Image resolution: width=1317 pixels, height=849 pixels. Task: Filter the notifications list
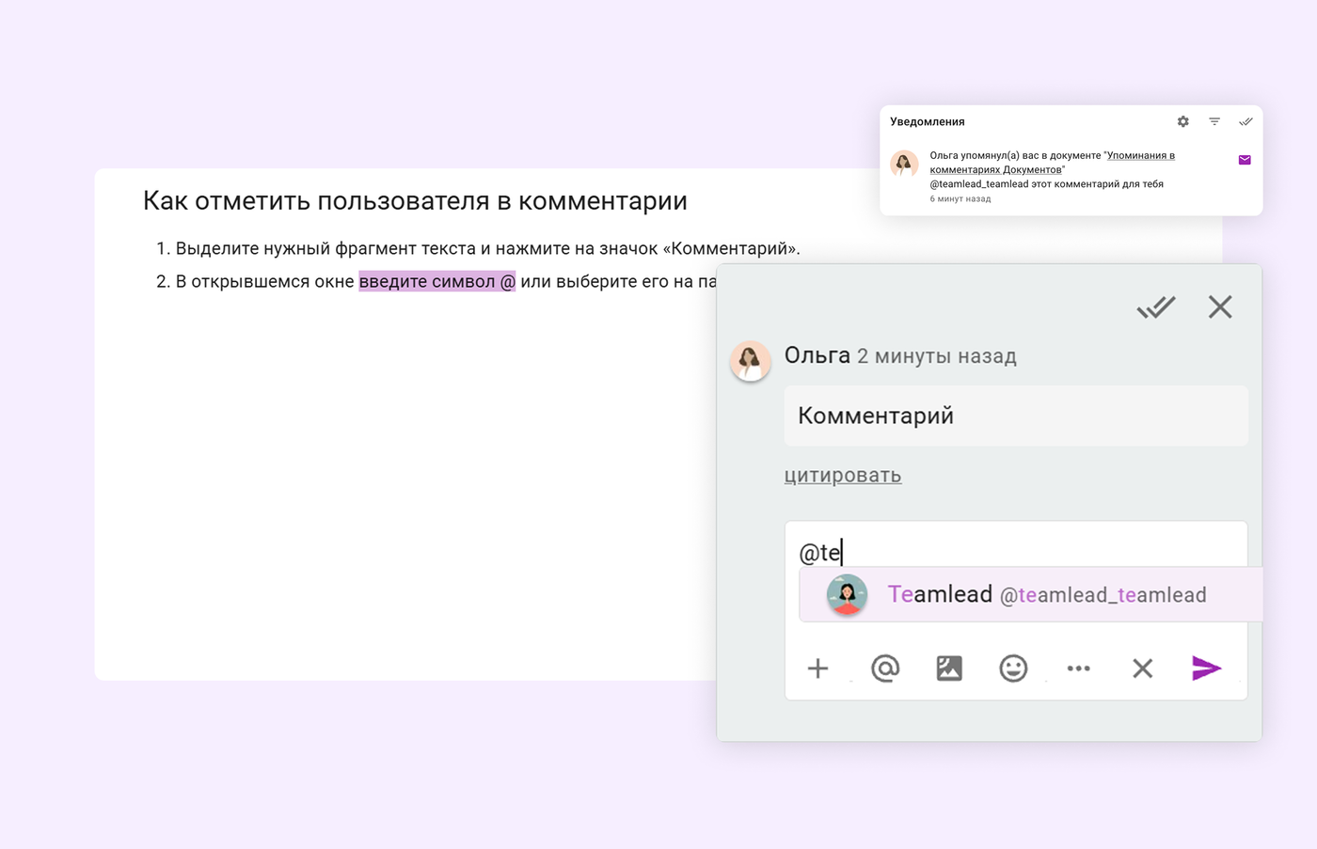pyautogui.click(x=1214, y=121)
